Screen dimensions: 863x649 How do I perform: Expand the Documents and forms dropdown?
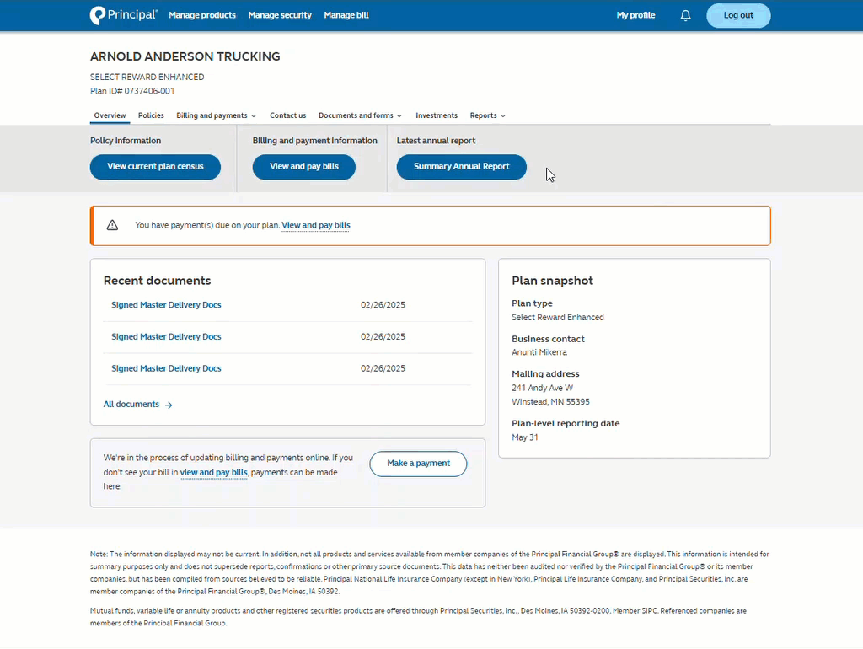(x=360, y=115)
